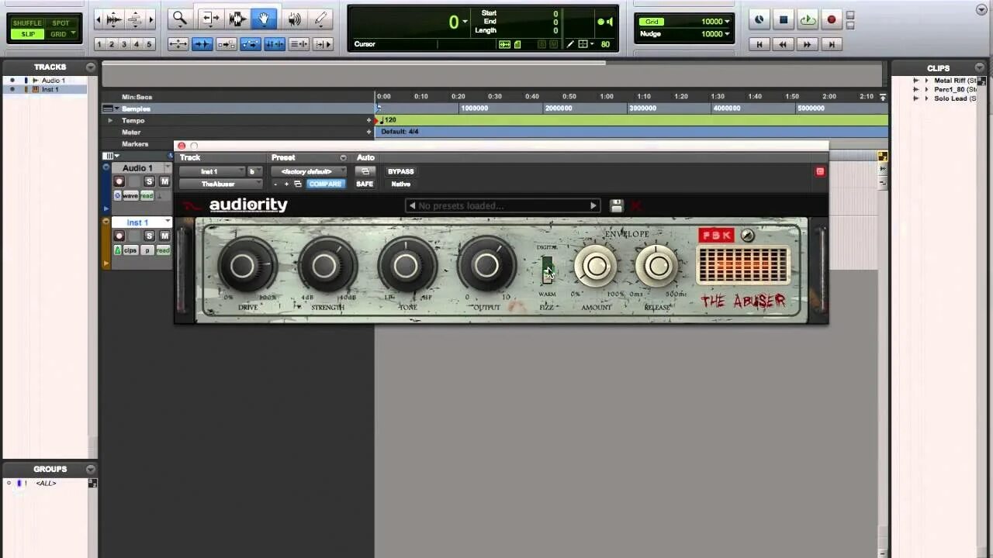Image resolution: width=993 pixels, height=558 pixels.
Task: Open Inst 1 clips view selector
Action: [130, 250]
